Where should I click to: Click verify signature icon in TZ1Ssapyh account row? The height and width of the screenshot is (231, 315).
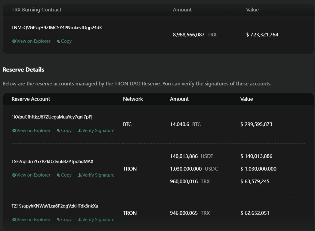(80, 220)
